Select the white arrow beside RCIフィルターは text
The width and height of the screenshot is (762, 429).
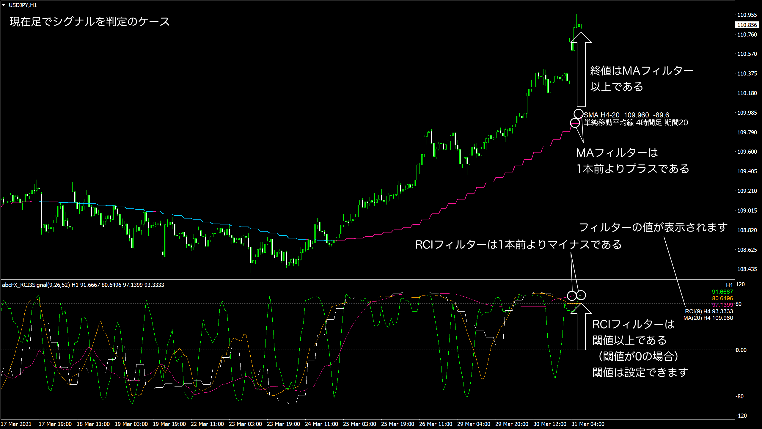point(581,326)
